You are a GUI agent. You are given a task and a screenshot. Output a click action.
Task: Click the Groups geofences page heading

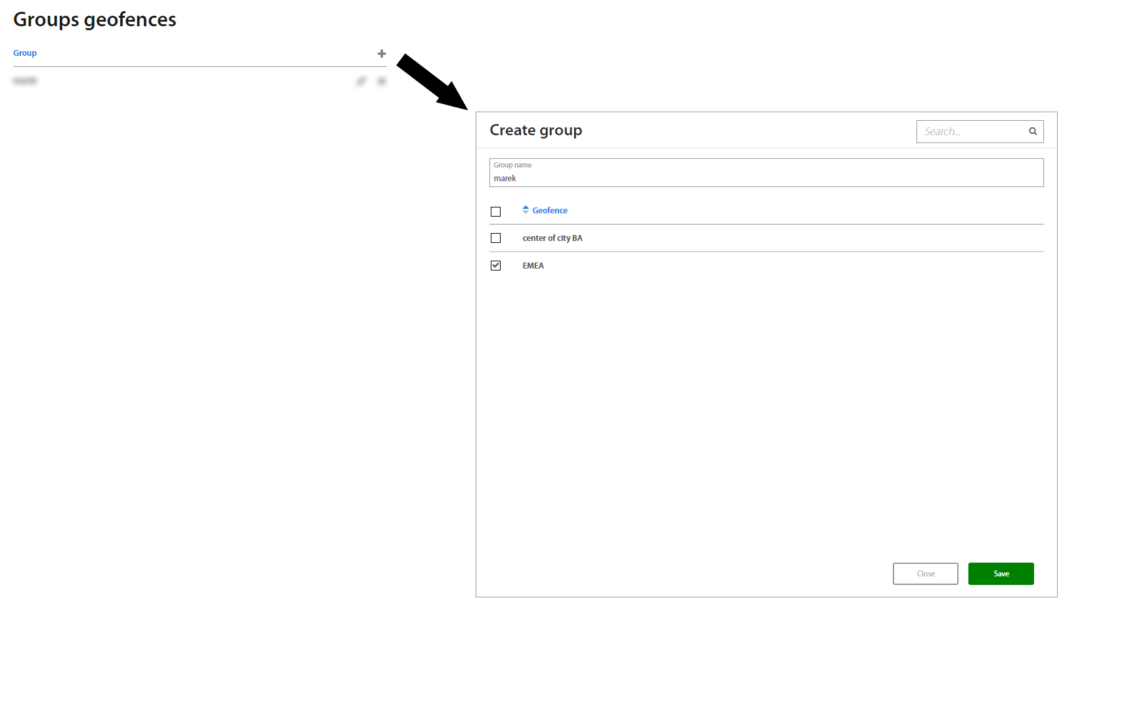tap(95, 20)
